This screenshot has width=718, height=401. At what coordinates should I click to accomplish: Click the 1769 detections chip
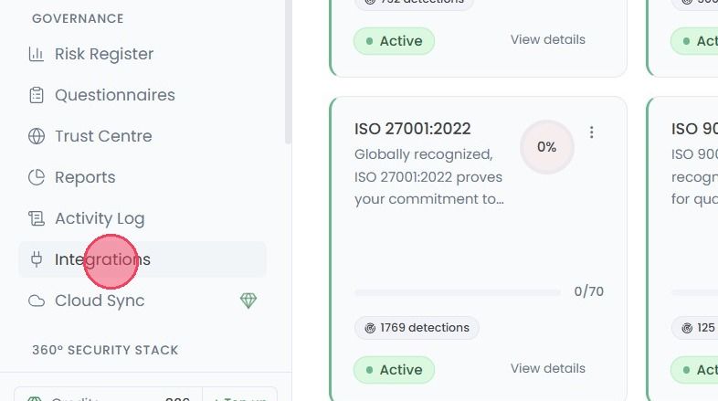tap(417, 328)
